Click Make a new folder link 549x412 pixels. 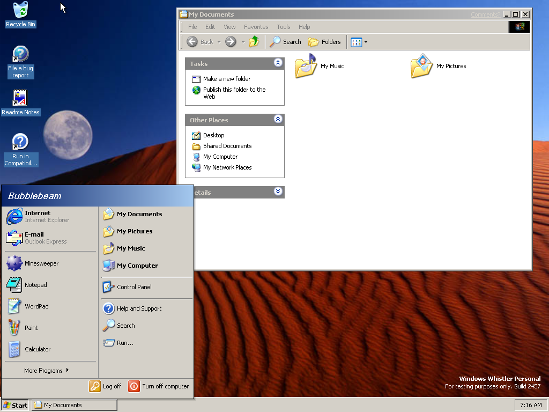[226, 79]
